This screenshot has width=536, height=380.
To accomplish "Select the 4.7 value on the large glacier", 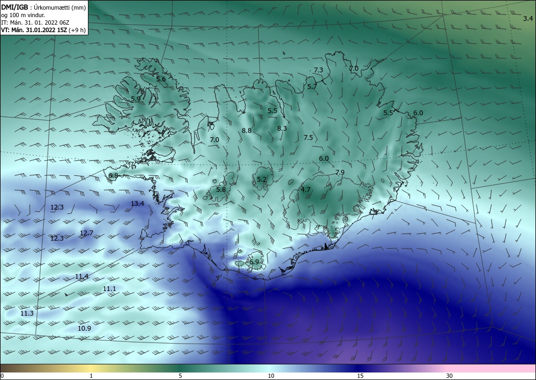I will tap(306, 189).
